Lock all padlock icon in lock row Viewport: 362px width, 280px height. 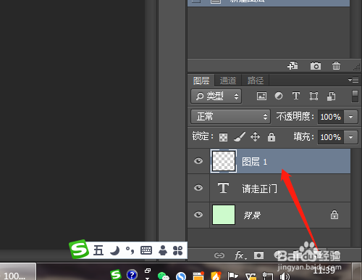click(271, 137)
